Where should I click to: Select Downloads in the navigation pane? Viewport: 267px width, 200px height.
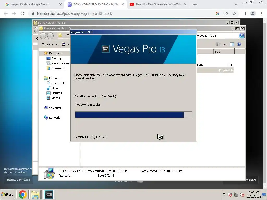pos(58,68)
